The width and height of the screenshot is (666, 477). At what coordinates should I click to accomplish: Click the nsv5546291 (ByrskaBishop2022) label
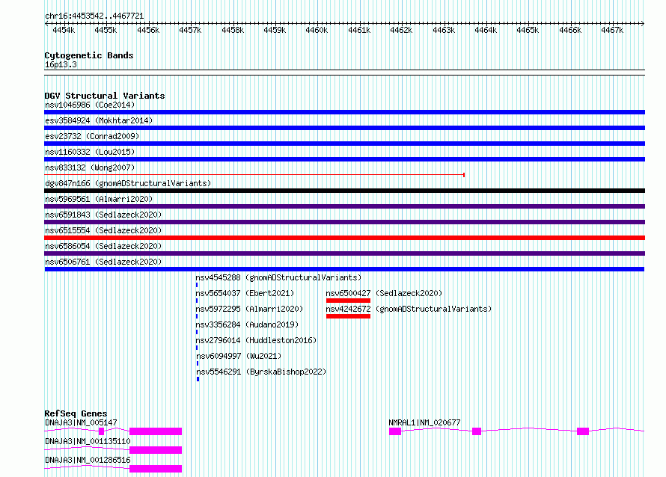click(x=261, y=372)
